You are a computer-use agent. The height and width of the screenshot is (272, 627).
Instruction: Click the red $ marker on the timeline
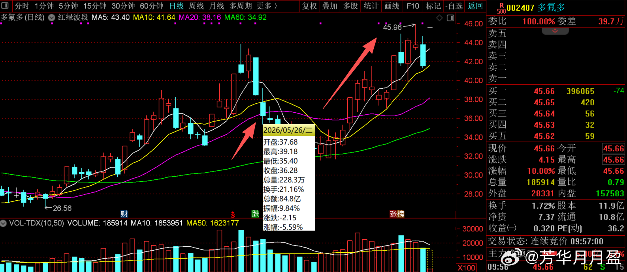click(x=233, y=214)
